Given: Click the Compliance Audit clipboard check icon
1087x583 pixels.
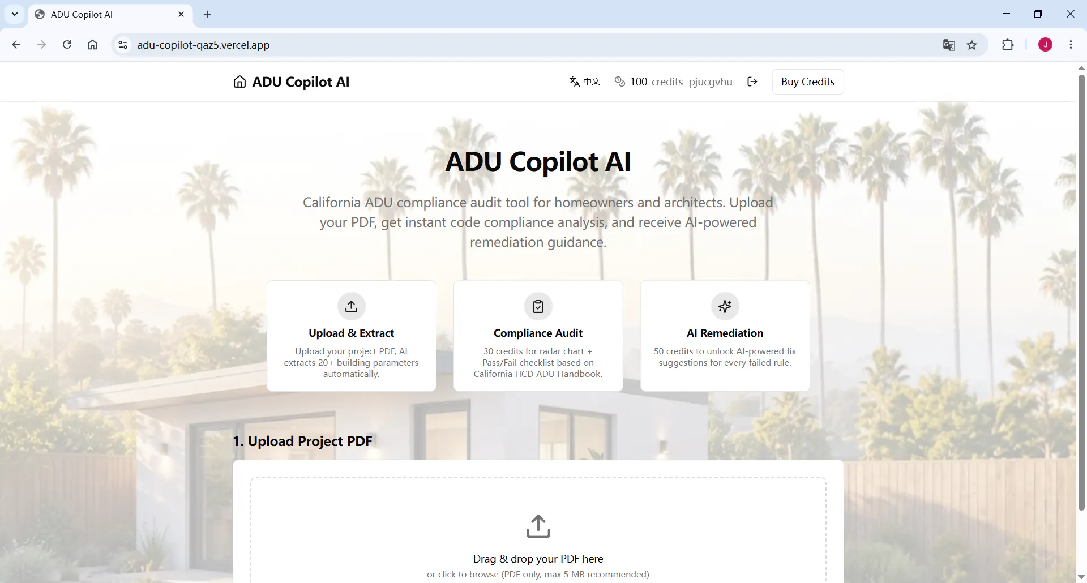Looking at the screenshot, I should pos(538,306).
